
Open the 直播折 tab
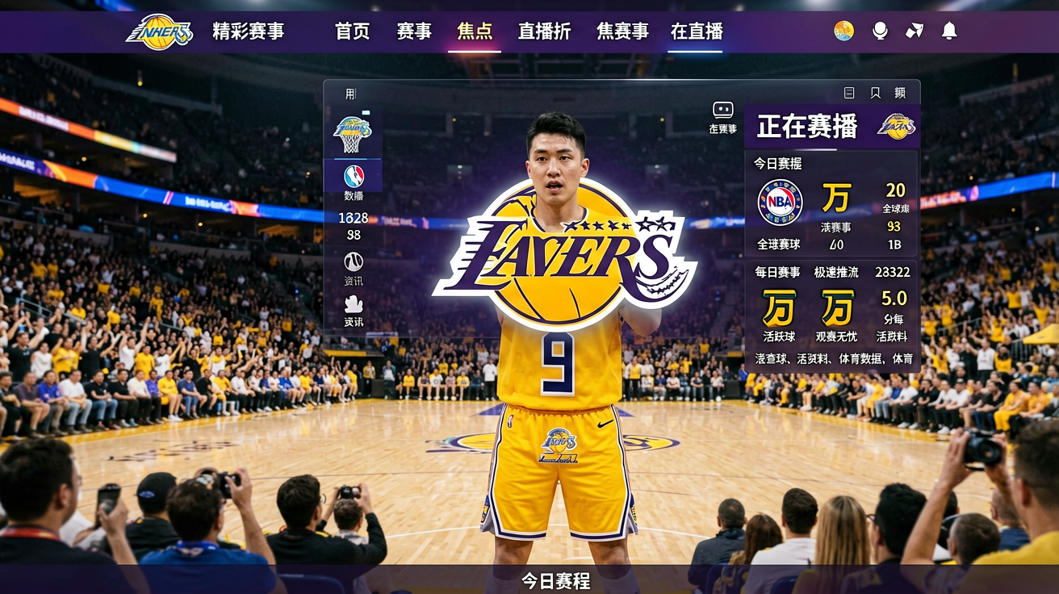(x=545, y=31)
